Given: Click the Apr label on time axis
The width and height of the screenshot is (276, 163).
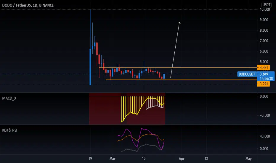Looking at the screenshot, I should 182,159.
